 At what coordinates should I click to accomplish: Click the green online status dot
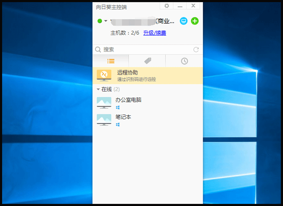pyautogui.click(x=100, y=21)
